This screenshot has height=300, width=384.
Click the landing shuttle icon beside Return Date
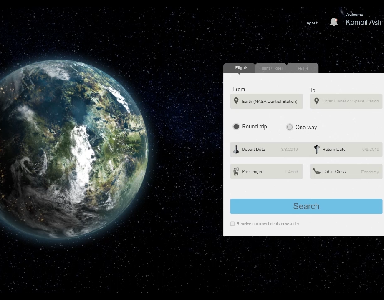coord(317,149)
